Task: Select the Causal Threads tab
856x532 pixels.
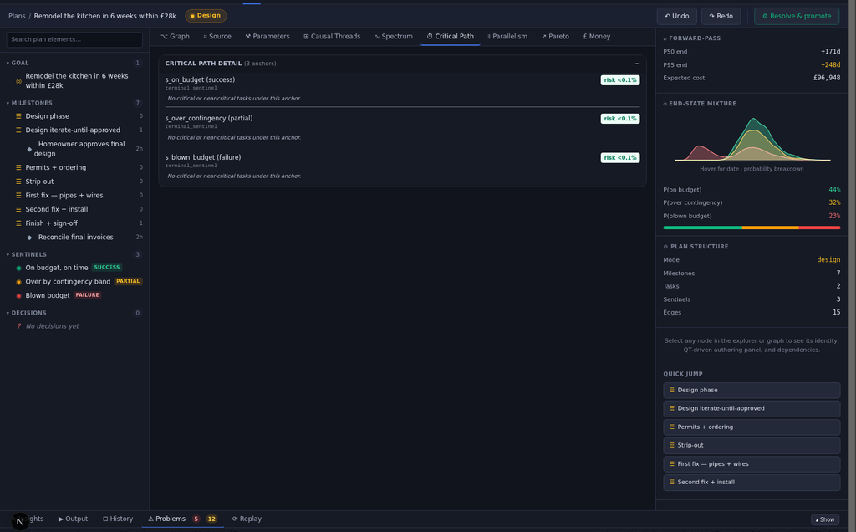Action: coord(332,37)
